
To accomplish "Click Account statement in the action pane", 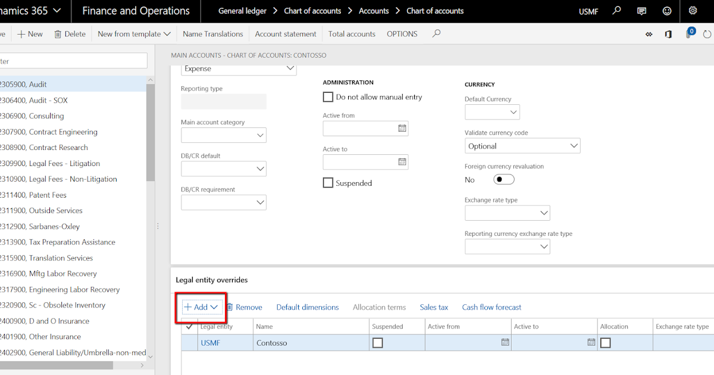I will [286, 34].
